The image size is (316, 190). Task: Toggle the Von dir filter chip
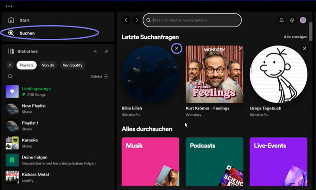(x=48, y=65)
